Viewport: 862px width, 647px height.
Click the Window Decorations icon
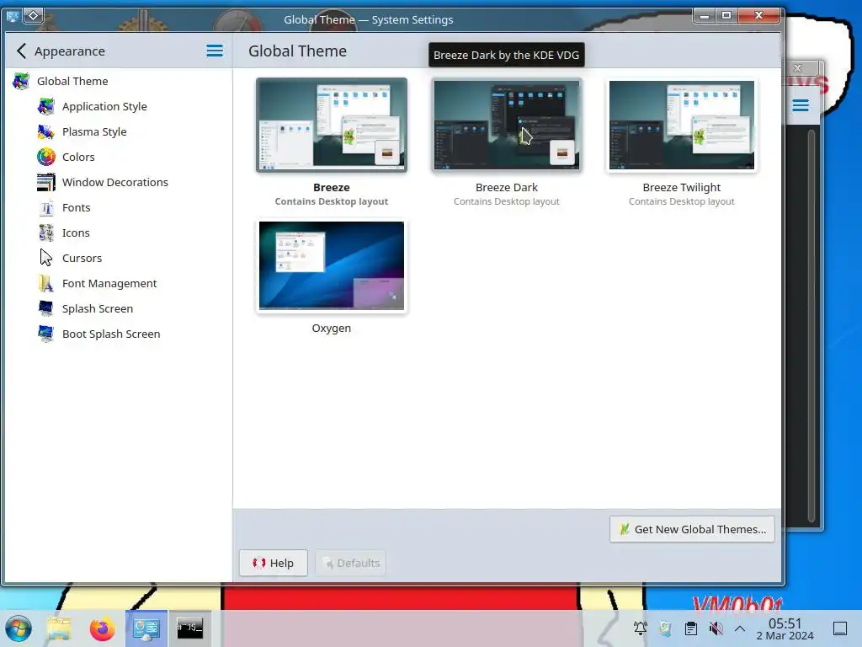pos(46,183)
